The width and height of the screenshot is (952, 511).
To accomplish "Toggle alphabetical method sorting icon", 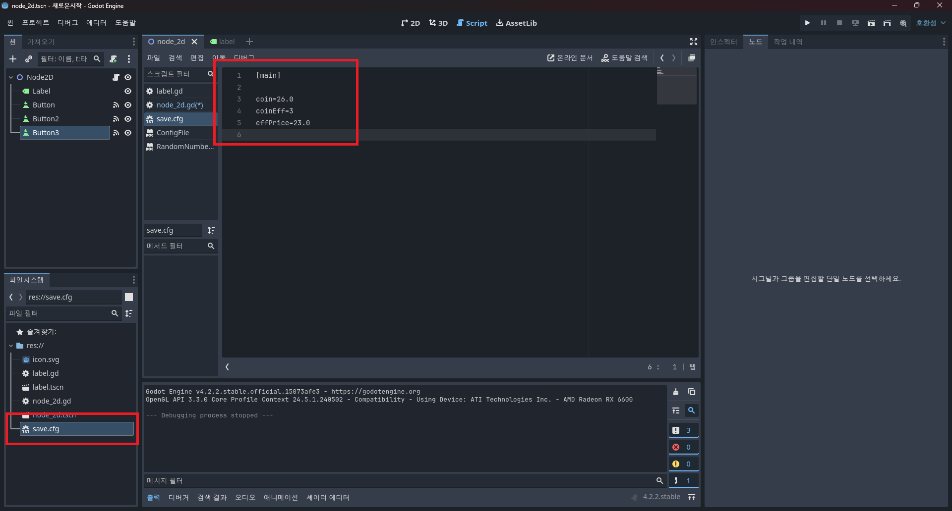I will click(x=211, y=230).
